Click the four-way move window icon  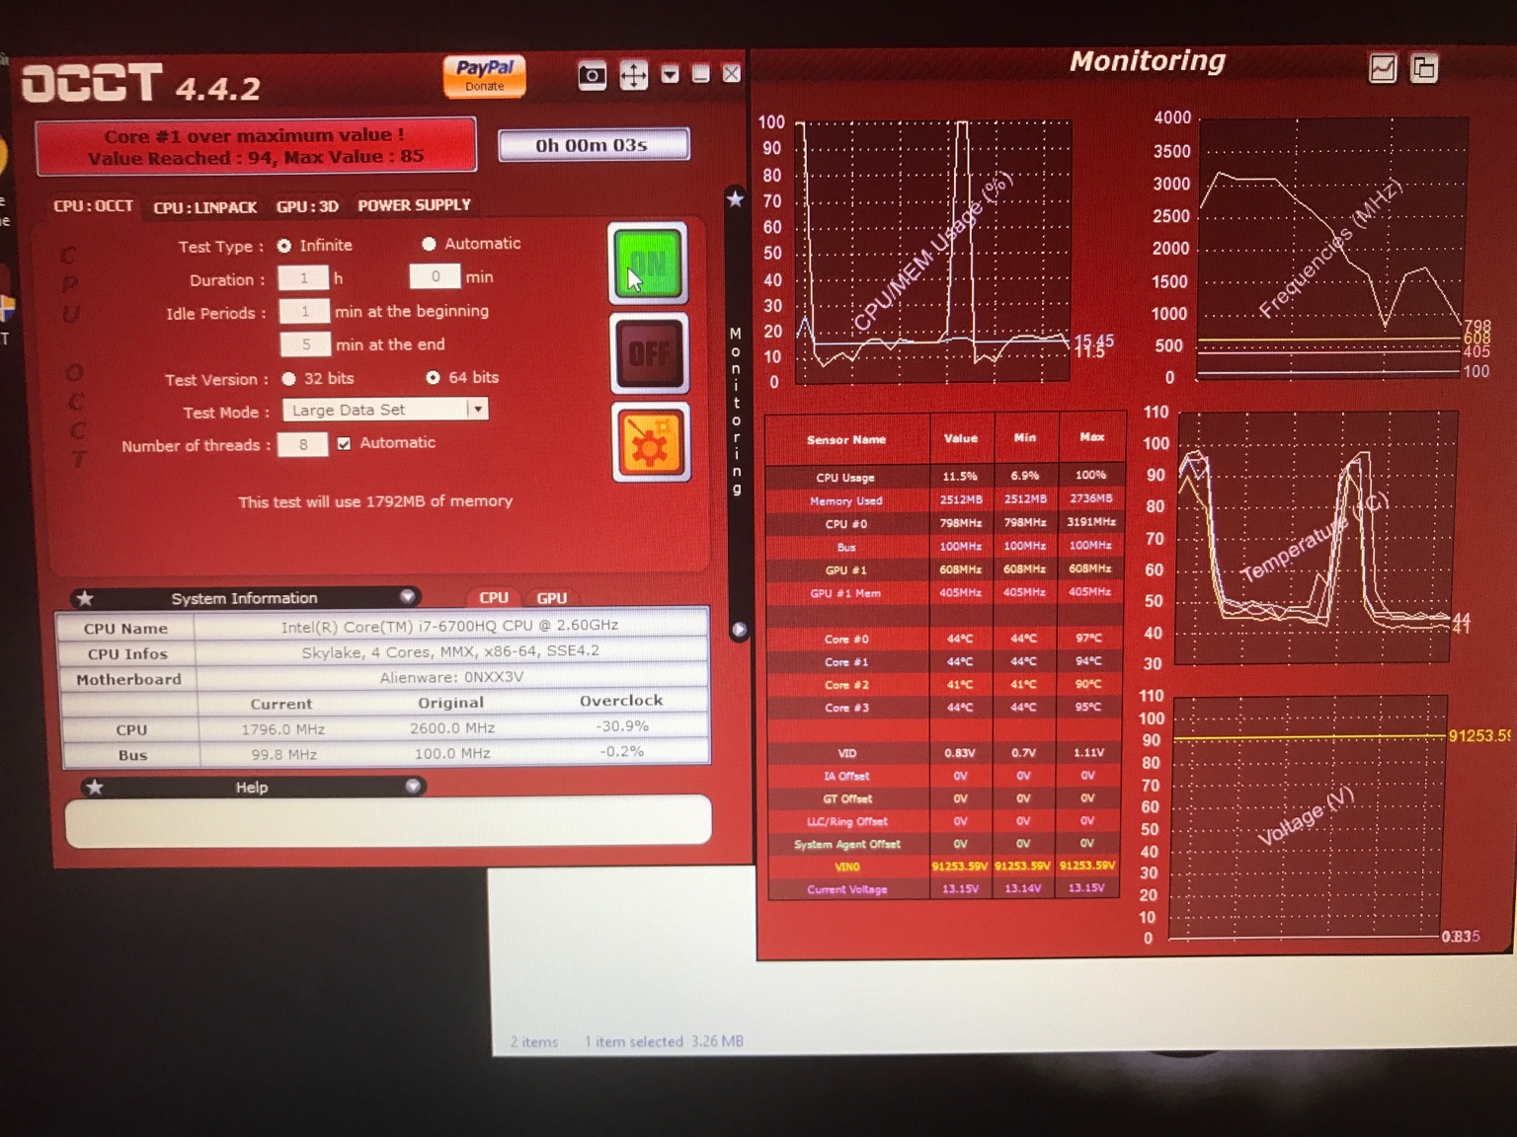(633, 75)
